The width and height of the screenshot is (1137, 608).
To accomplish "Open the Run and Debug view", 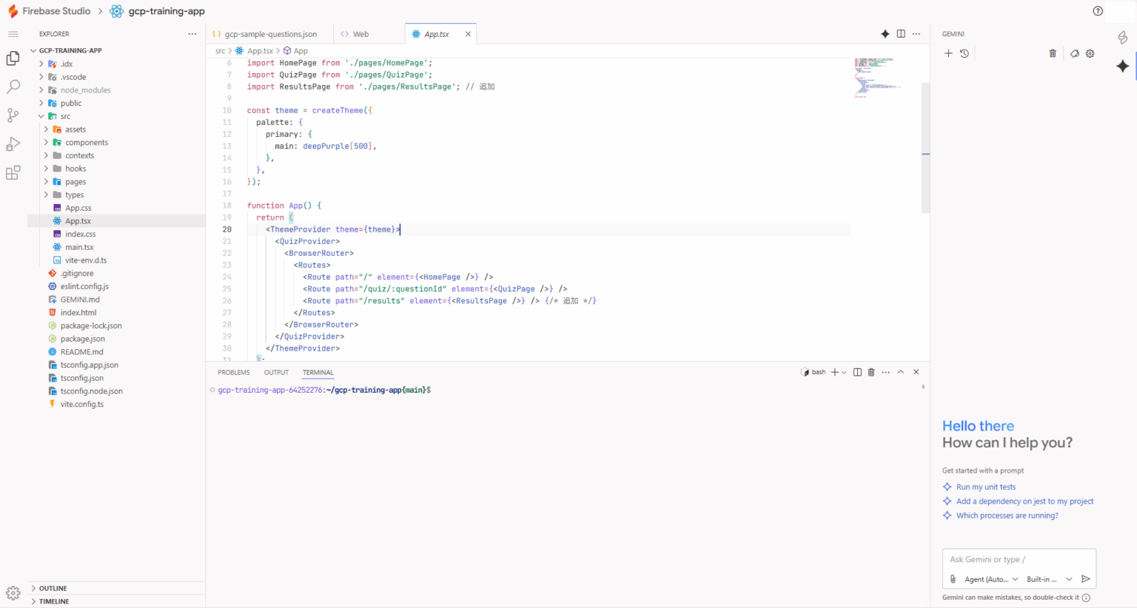I will tap(13, 144).
